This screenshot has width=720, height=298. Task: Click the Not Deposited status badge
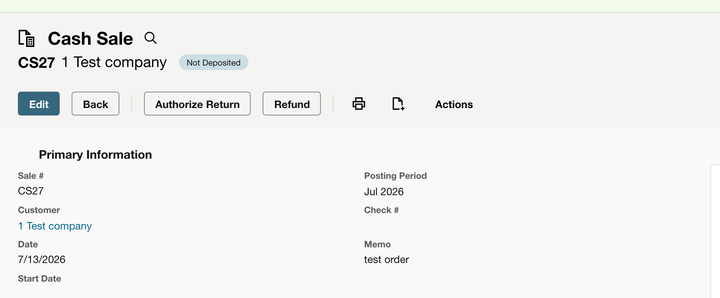click(x=214, y=63)
